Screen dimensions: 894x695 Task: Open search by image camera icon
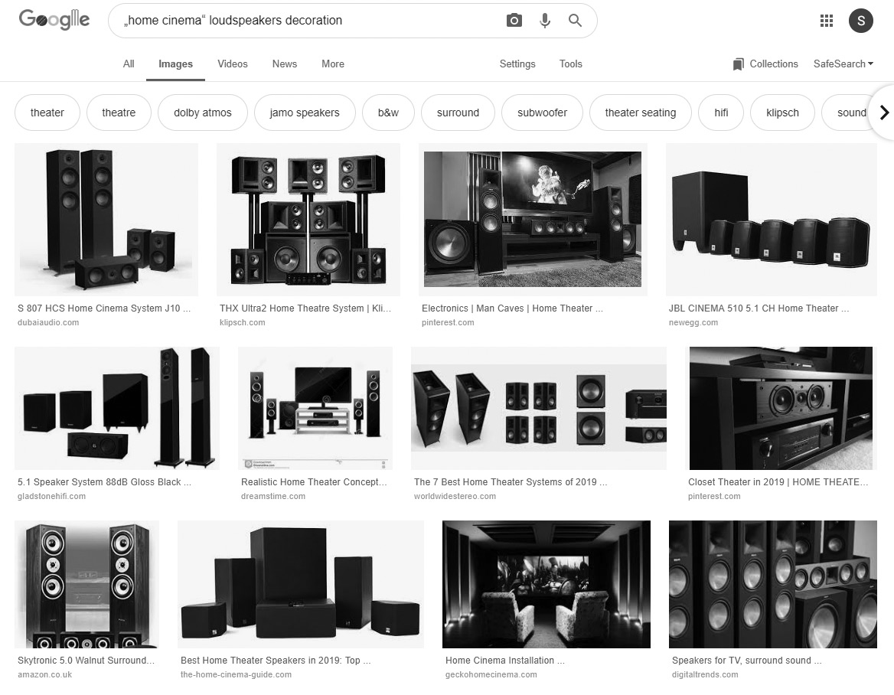click(x=514, y=21)
